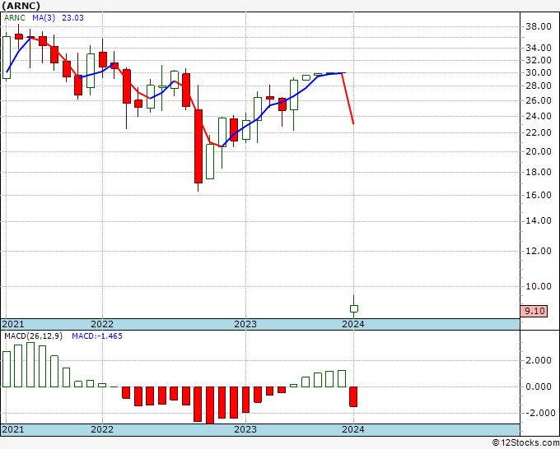Click the red moving average drop into 2024
The width and height of the screenshot is (560, 449).
348,99
